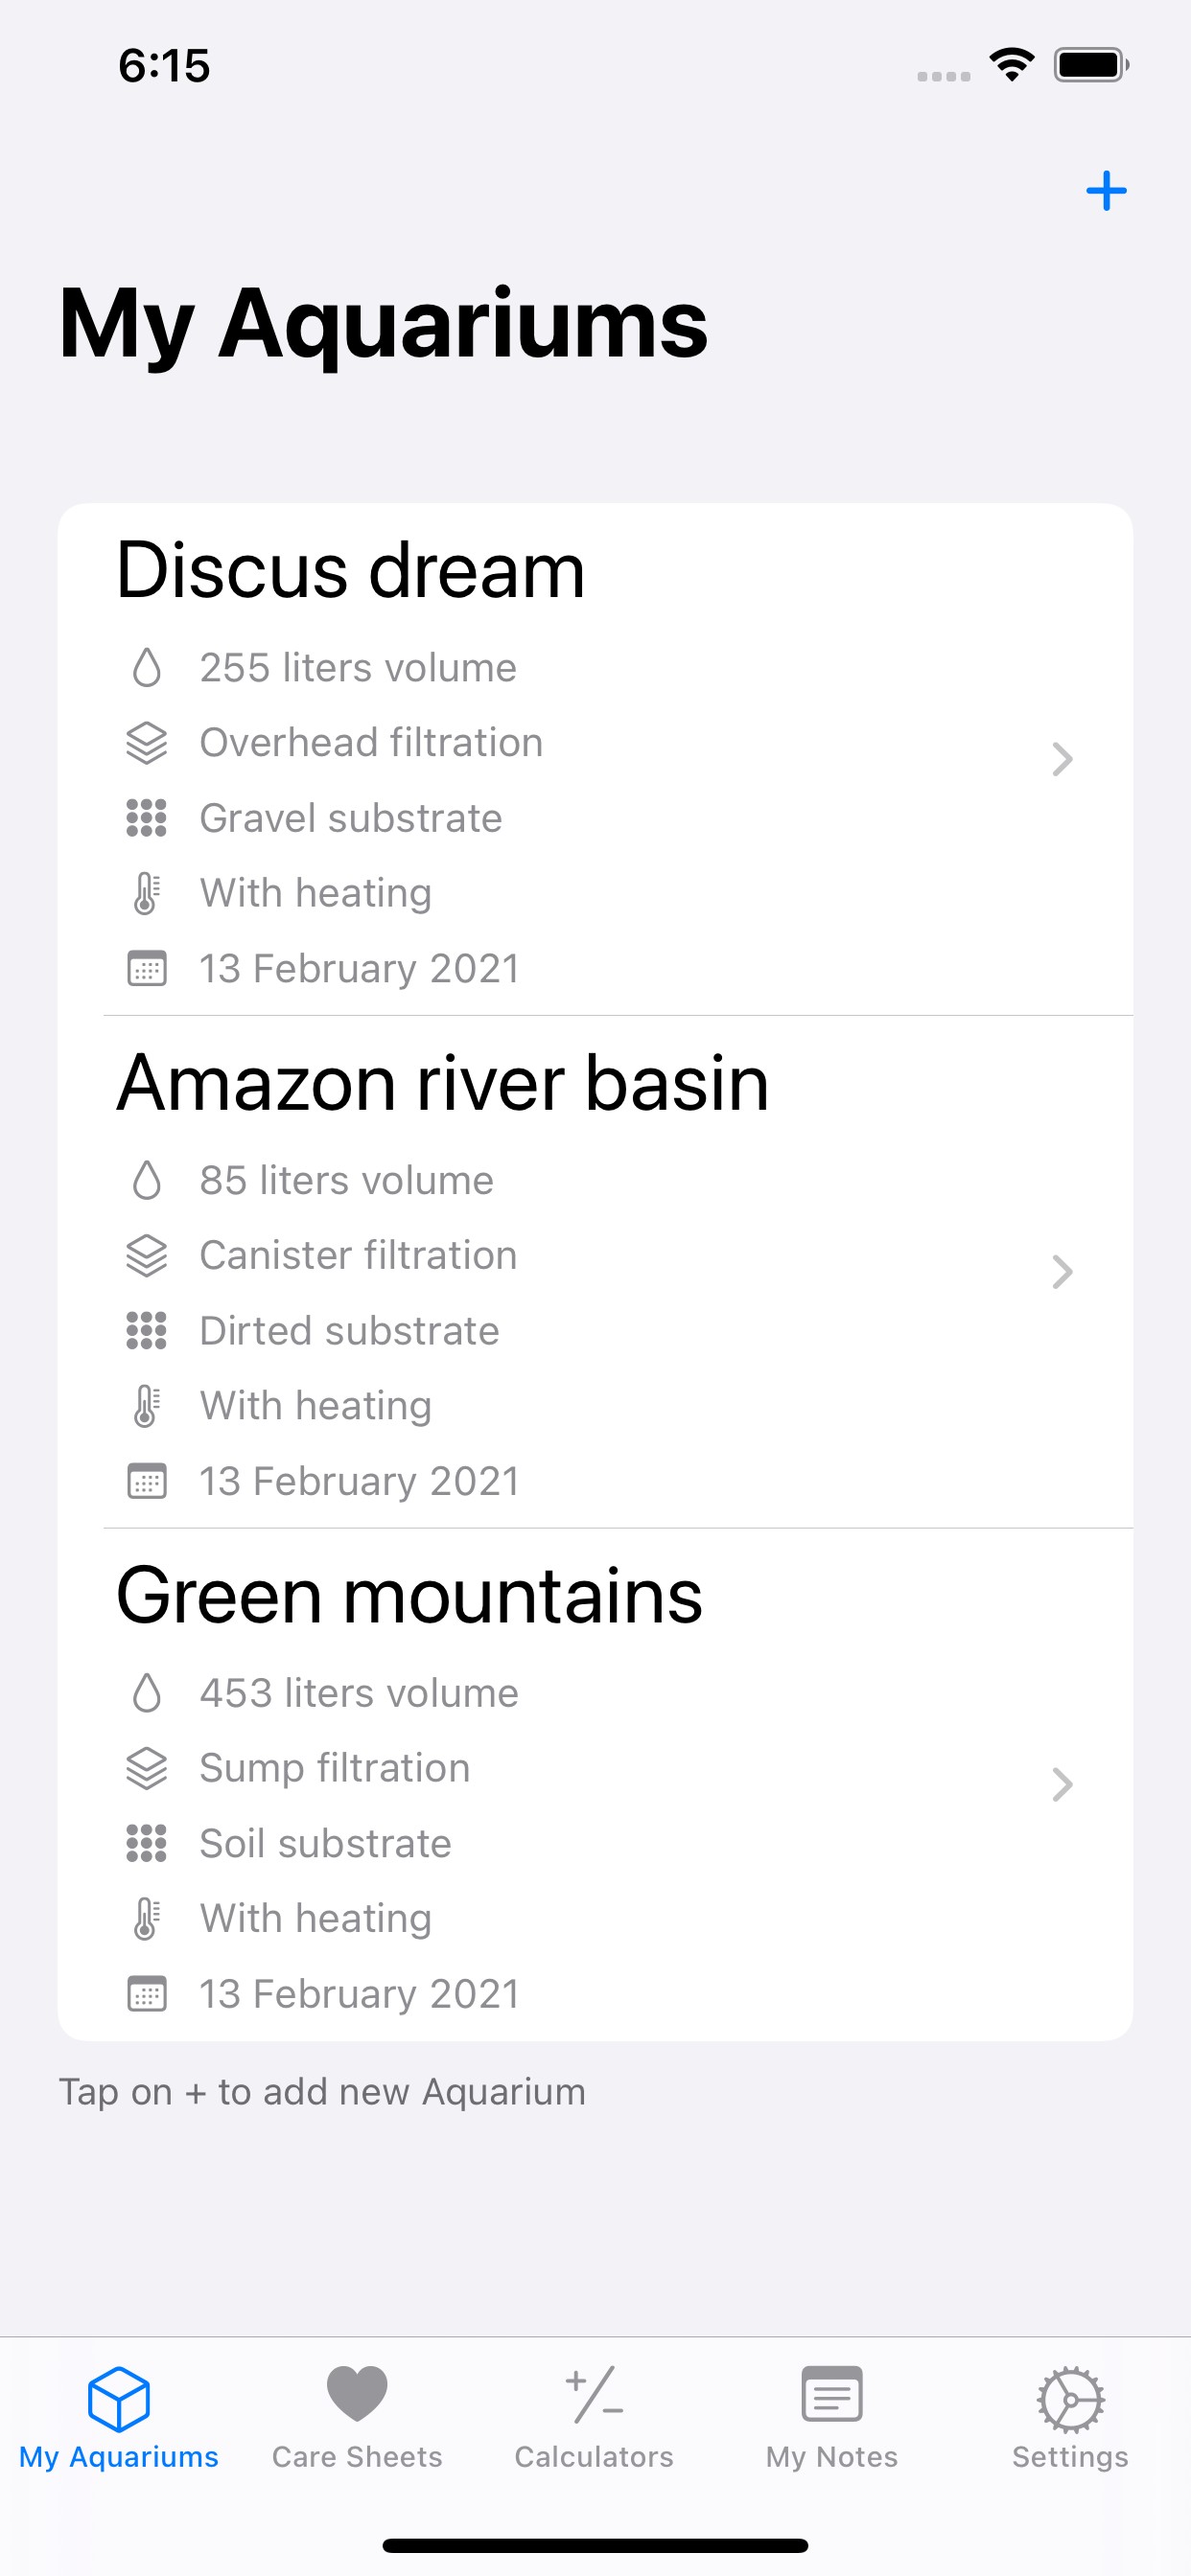Open the Green mountains aquarium title

409,1596
